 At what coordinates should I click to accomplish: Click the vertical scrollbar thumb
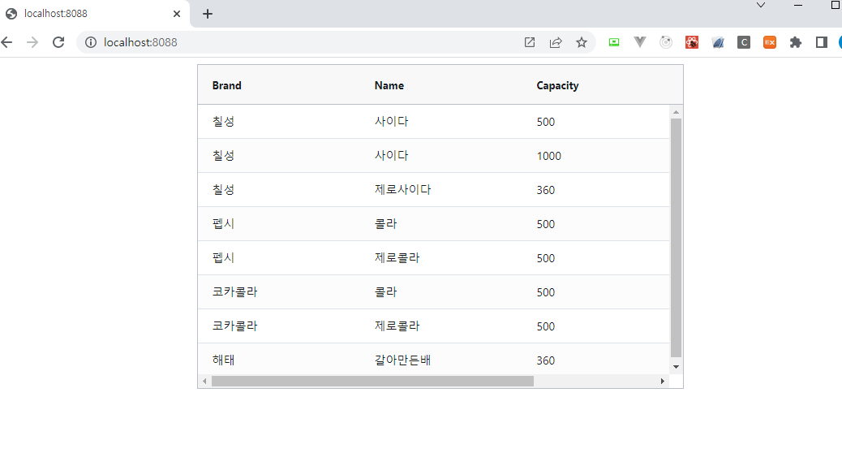(x=676, y=238)
